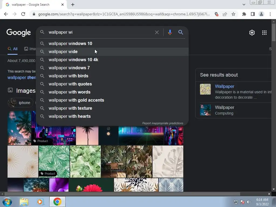276x207 pixels.
Task: Choose suggestion wallpaper with texture
Action: 112,108
